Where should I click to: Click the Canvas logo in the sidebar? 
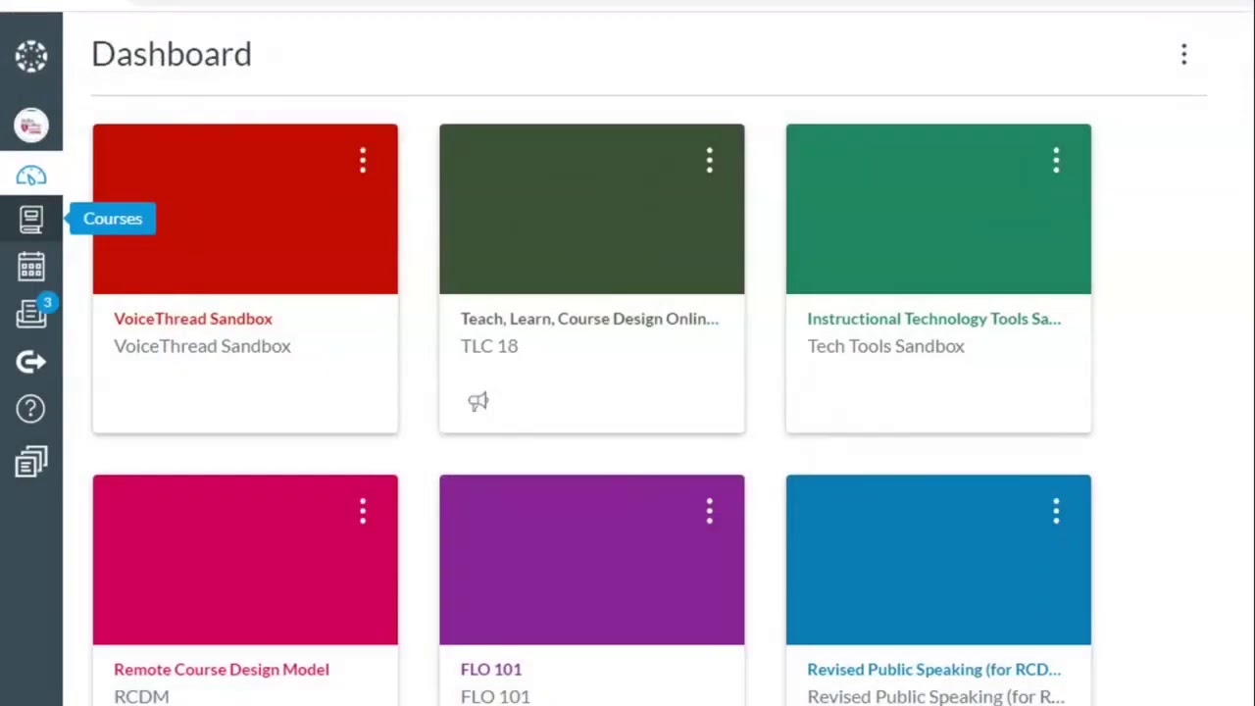click(30, 56)
